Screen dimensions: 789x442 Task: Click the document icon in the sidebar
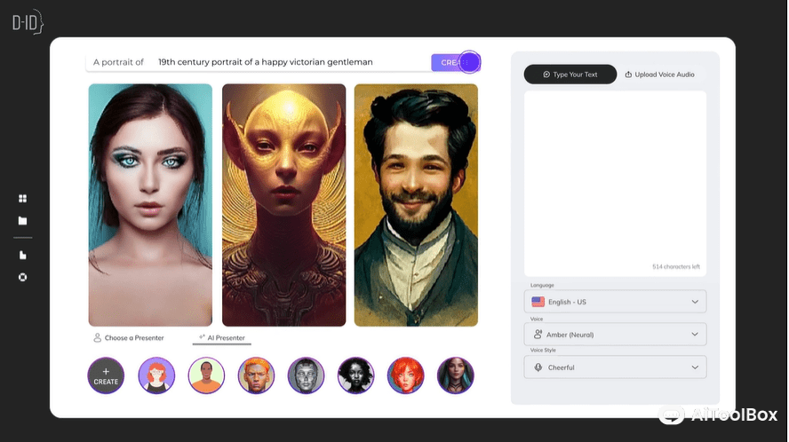pyautogui.click(x=23, y=255)
